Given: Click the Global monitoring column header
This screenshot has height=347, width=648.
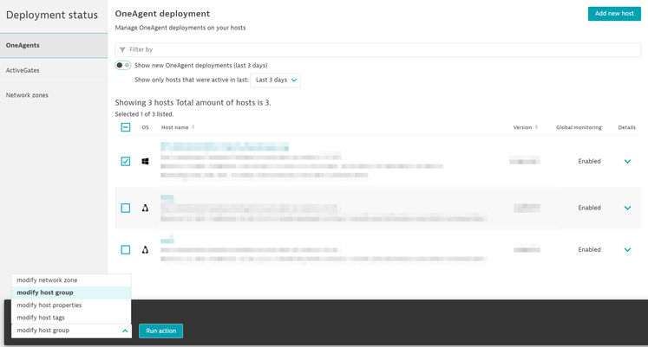Looking at the screenshot, I should [579, 127].
